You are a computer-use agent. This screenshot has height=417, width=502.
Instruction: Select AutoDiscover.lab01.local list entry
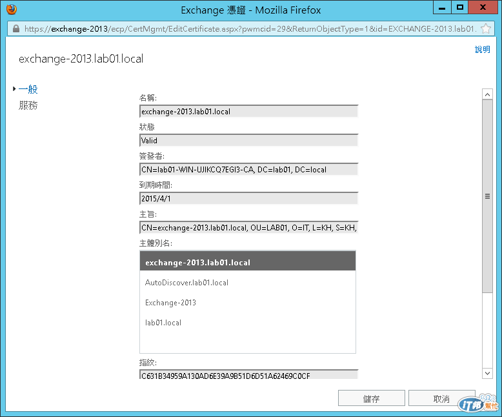click(248, 283)
